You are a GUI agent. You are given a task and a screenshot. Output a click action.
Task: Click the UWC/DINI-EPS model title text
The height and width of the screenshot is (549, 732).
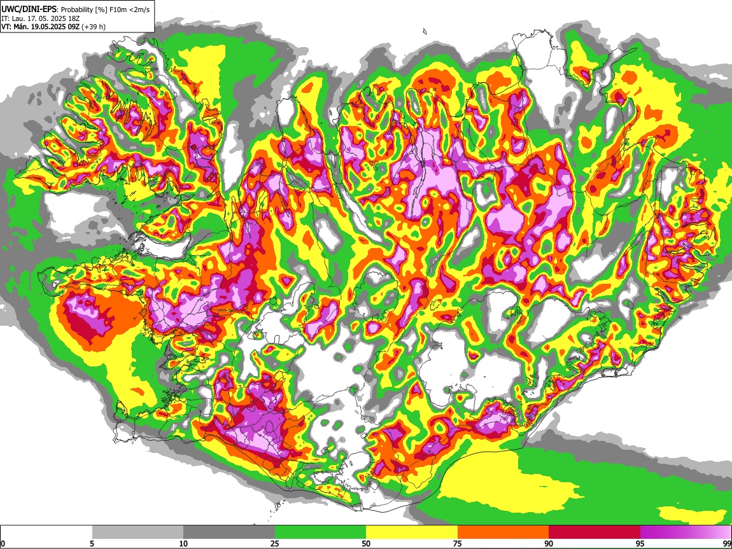(x=29, y=9)
